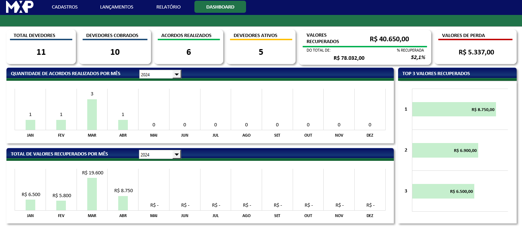Screen dimensions: 522x227
Task: Click the Valores de Perda card
Action: 476,47
